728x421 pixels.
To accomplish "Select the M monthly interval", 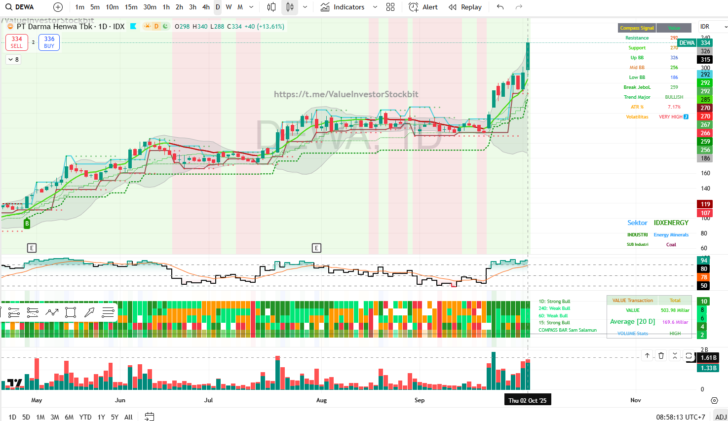I will click(x=240, y=7).
